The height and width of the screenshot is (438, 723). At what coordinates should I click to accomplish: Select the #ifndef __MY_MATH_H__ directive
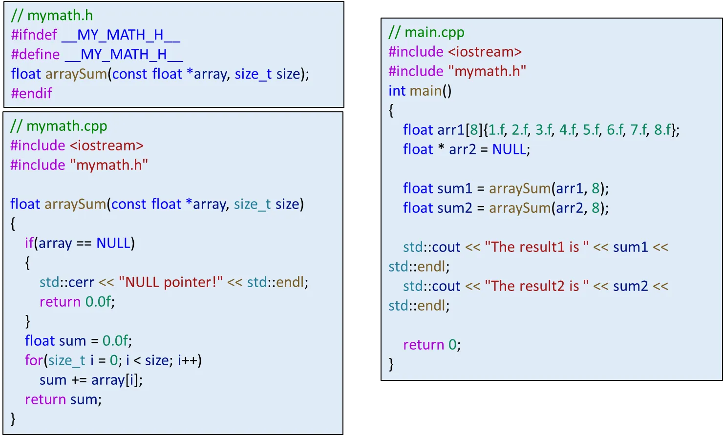tap(96, 35)
